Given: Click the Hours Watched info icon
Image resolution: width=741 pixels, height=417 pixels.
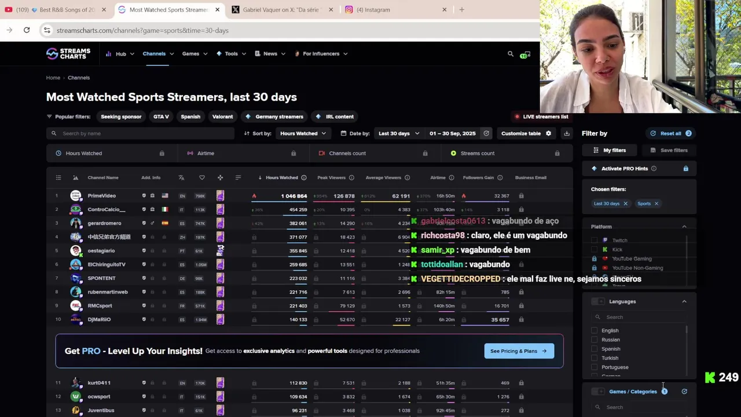Looking at the screenshot, I should tap(304, 178).
